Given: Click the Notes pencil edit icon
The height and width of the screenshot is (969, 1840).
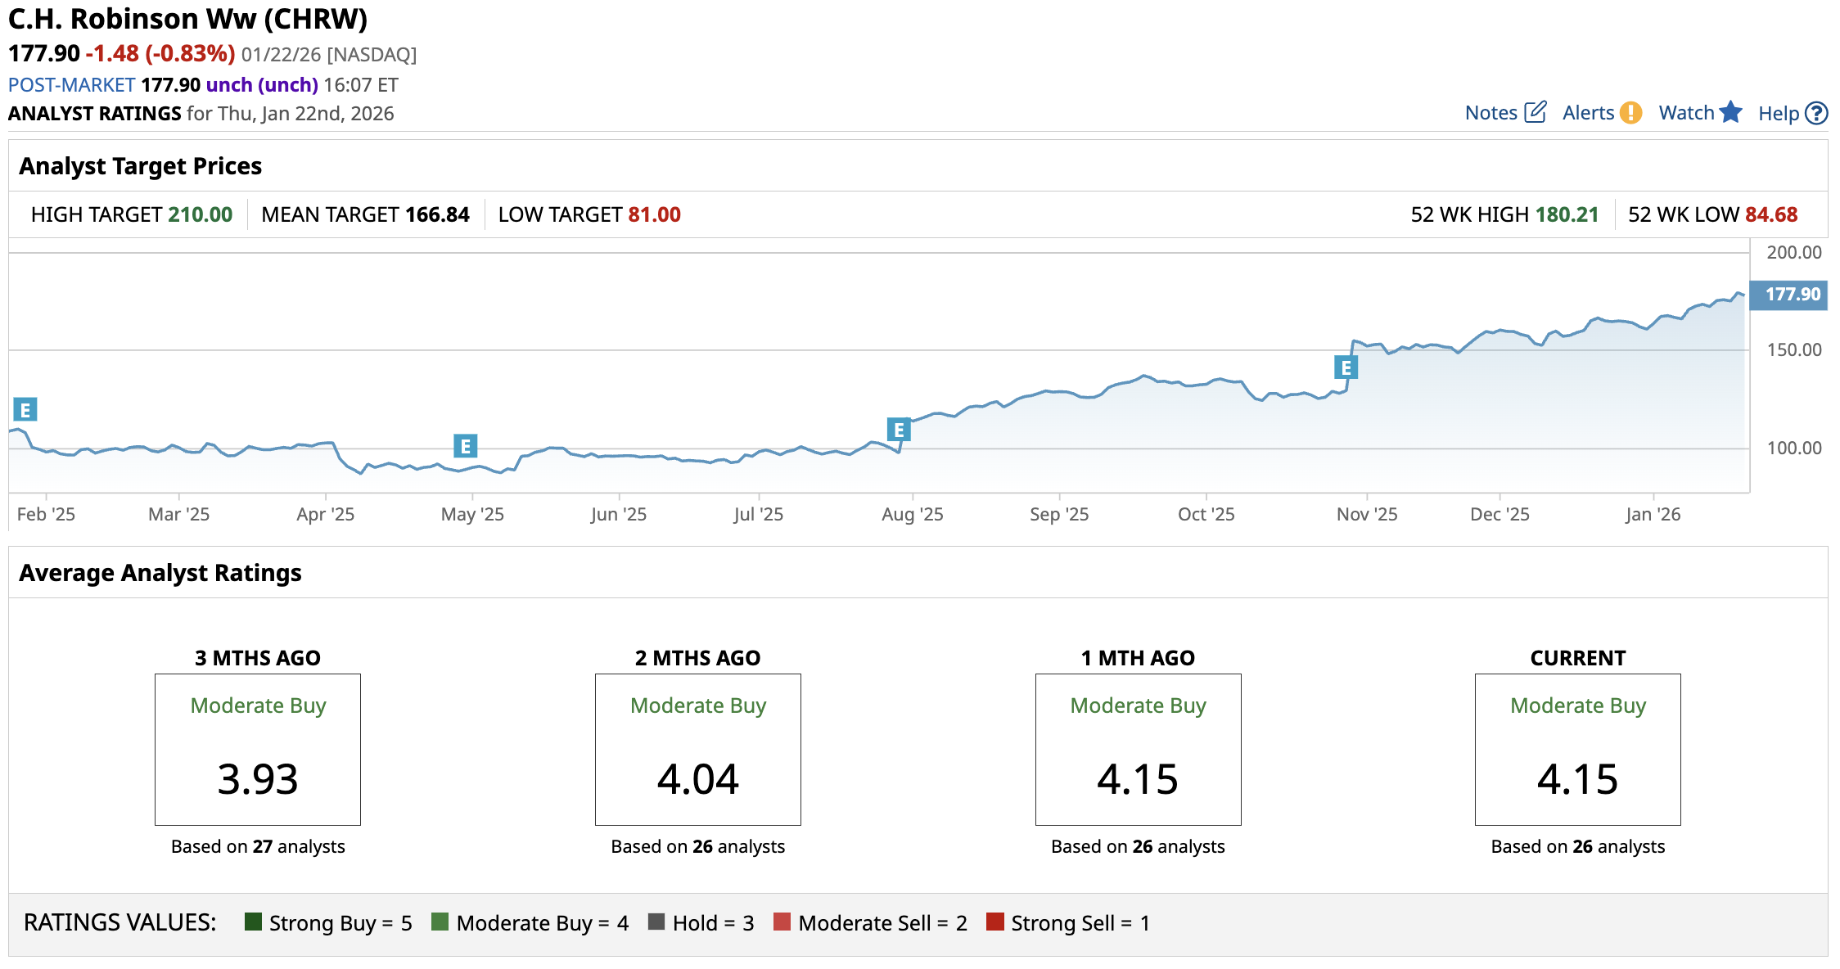Looking at the screenshot, I should [1536, 112].
